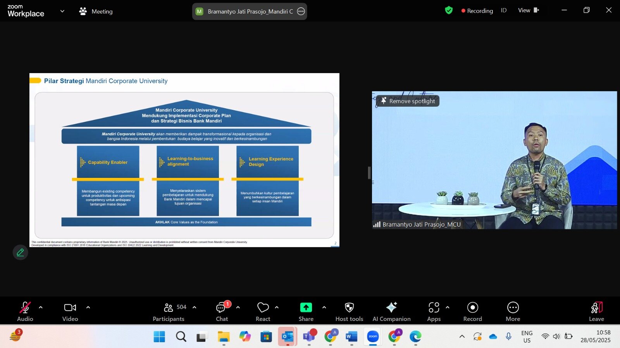Viewport: 620px width, 348px height.
Task: Unmute the Audio microphone
Action: [x=25, y=312]
